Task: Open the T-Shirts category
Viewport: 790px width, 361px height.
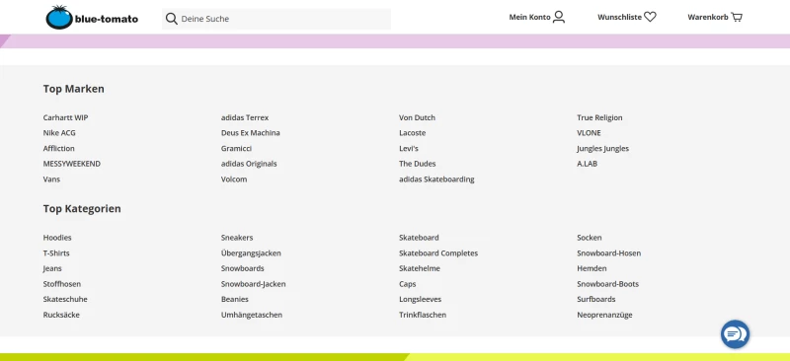Action: pos(56,253)
